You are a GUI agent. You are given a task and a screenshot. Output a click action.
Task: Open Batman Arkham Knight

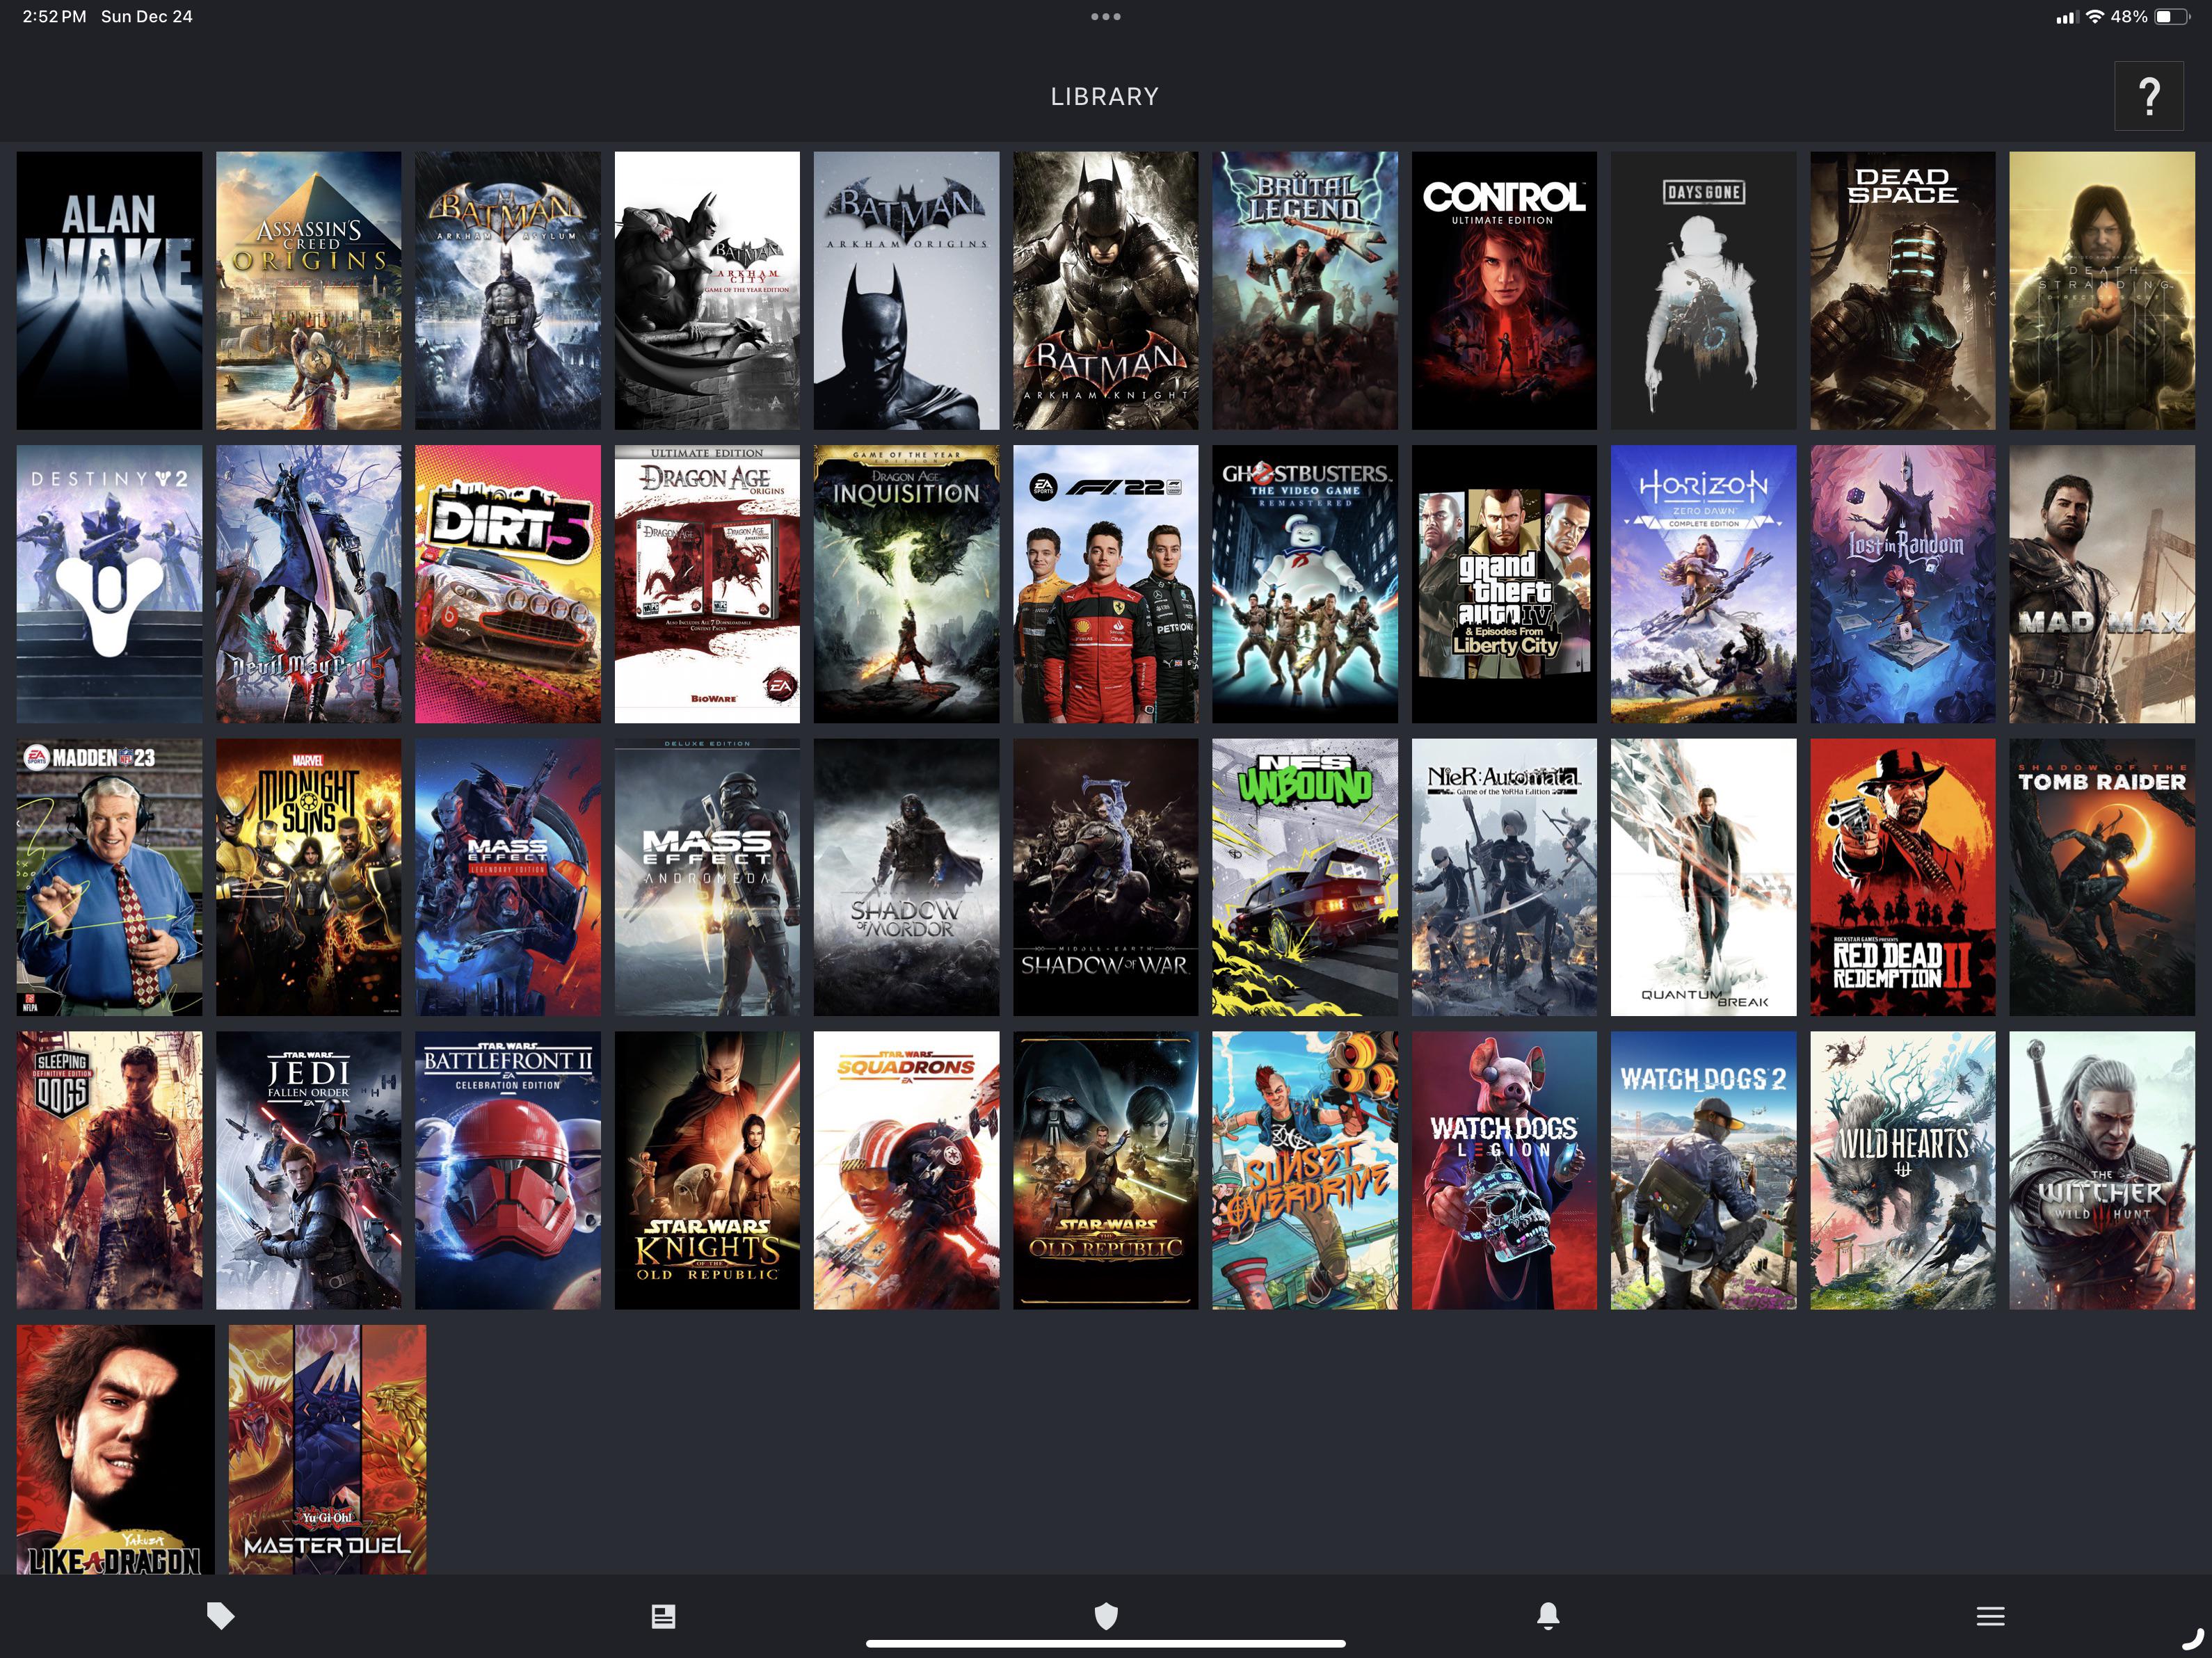1105,289
